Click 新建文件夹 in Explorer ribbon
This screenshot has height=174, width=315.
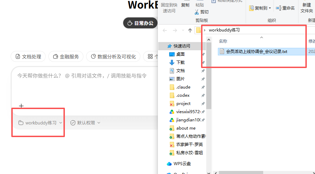(x=307, y=8)
